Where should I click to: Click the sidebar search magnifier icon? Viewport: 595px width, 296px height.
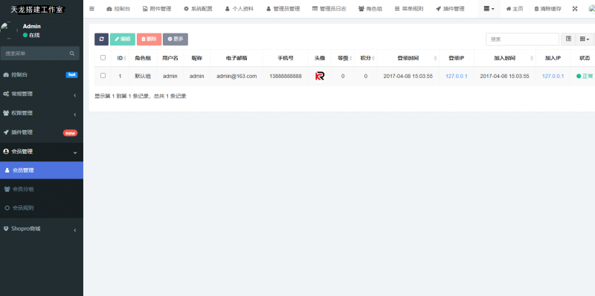coord(72,54)
